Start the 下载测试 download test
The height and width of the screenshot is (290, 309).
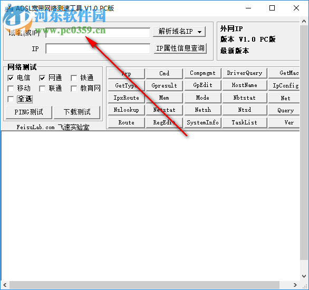77,112
